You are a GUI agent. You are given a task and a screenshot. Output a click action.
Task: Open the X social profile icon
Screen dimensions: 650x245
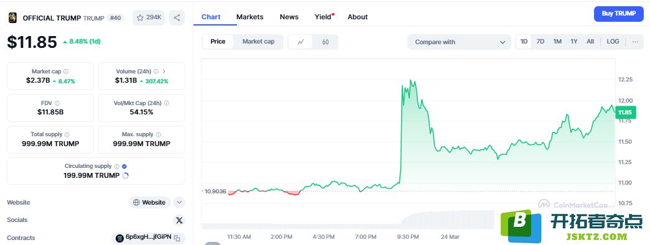pyautogui.click(x=179, y=220)
